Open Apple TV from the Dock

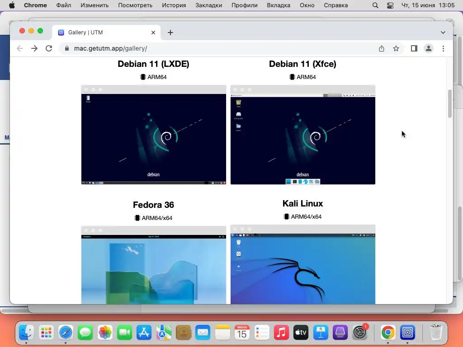pyautogui.click(x=301, y=333)
